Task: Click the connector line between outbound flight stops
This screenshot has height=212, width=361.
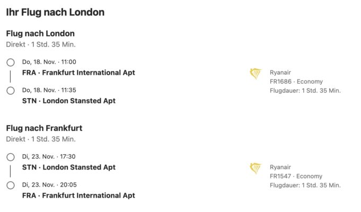Action: (11, 77)
